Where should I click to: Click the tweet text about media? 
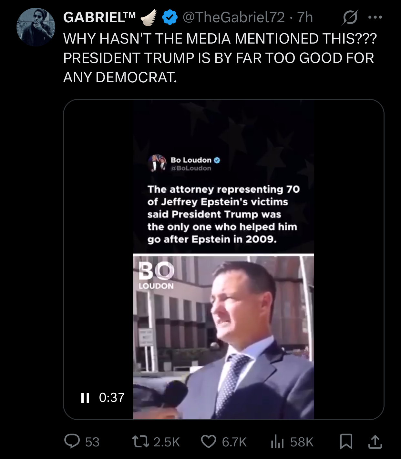(220, 58)
